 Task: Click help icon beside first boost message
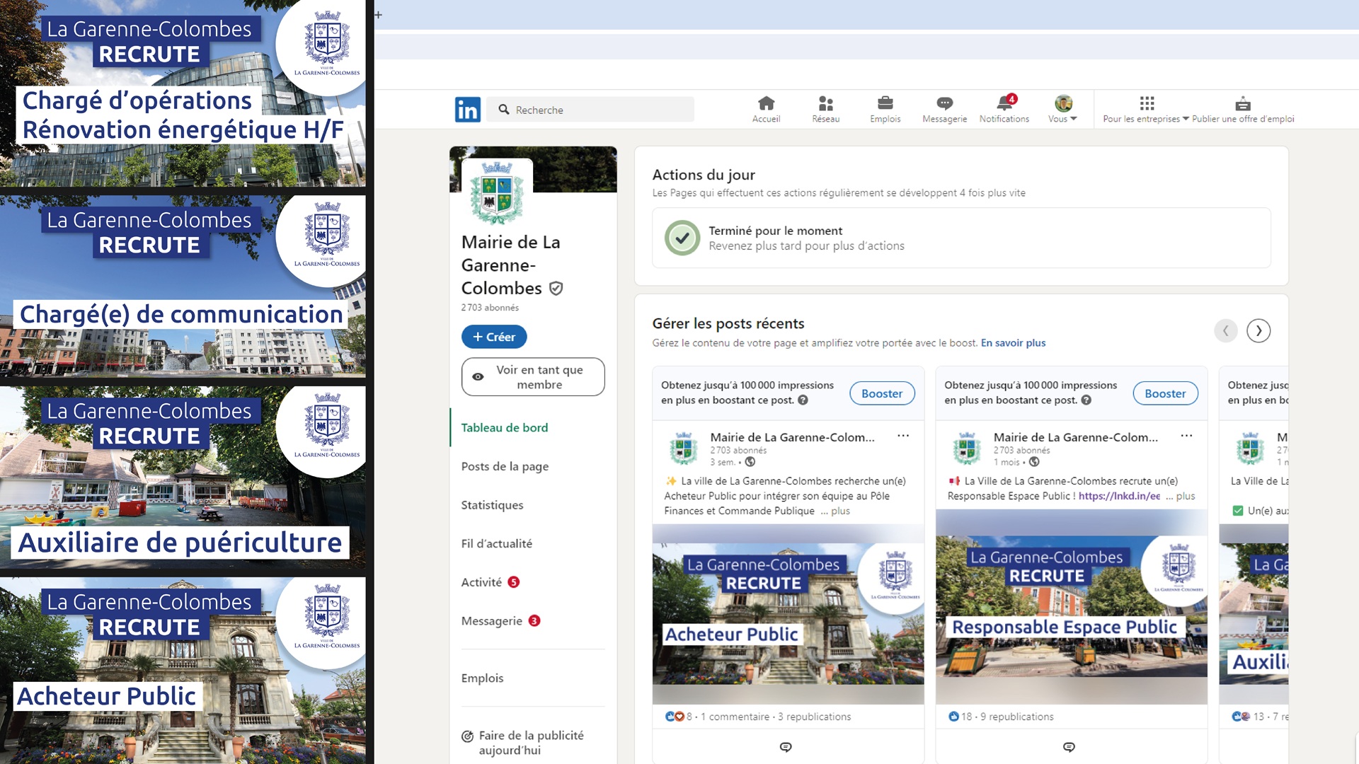803,400
